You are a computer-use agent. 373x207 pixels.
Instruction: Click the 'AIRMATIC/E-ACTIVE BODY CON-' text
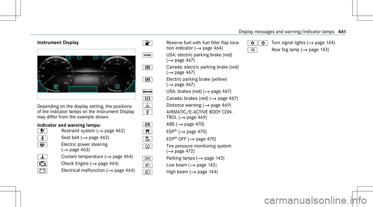tap(200, 112)
